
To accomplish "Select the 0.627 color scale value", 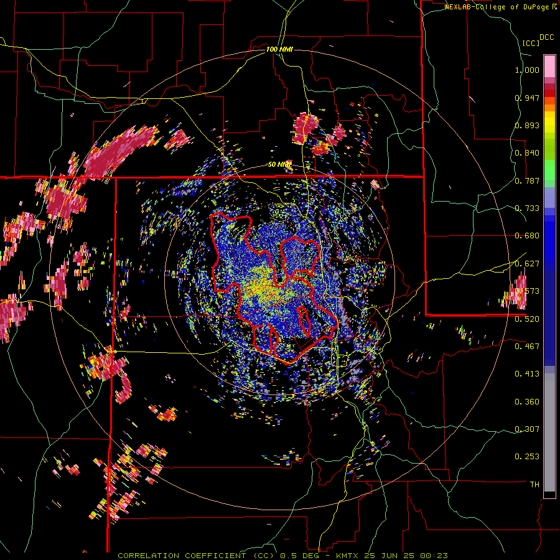I will pos(527,263).
